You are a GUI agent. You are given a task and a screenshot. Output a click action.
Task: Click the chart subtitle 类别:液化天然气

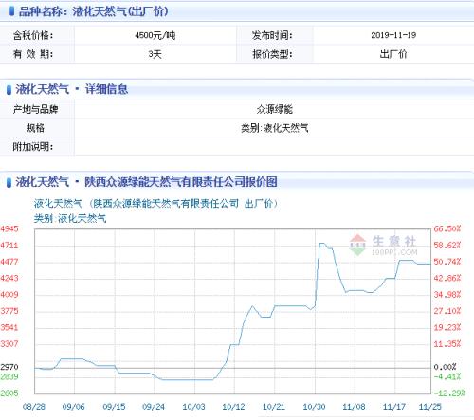(70, 218)
